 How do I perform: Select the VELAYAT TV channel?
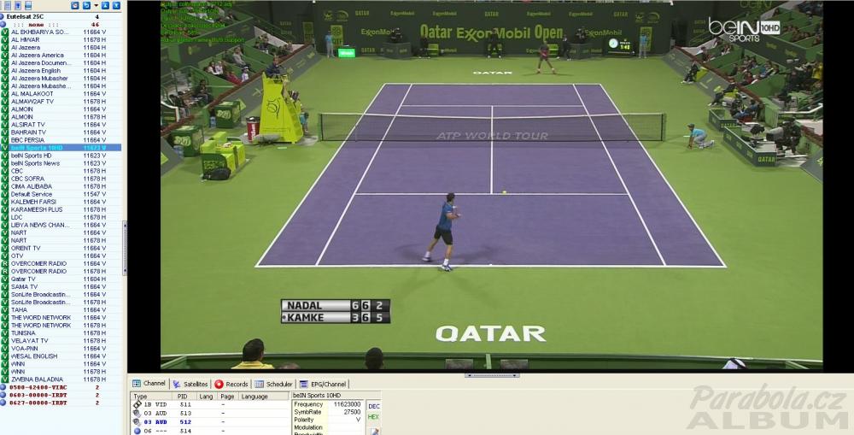click(61, 341)
